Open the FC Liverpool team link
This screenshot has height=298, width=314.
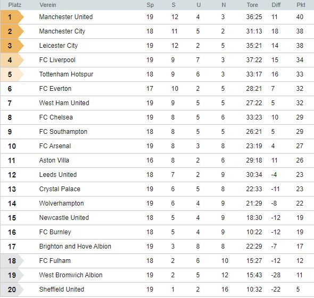coord(57,60)
